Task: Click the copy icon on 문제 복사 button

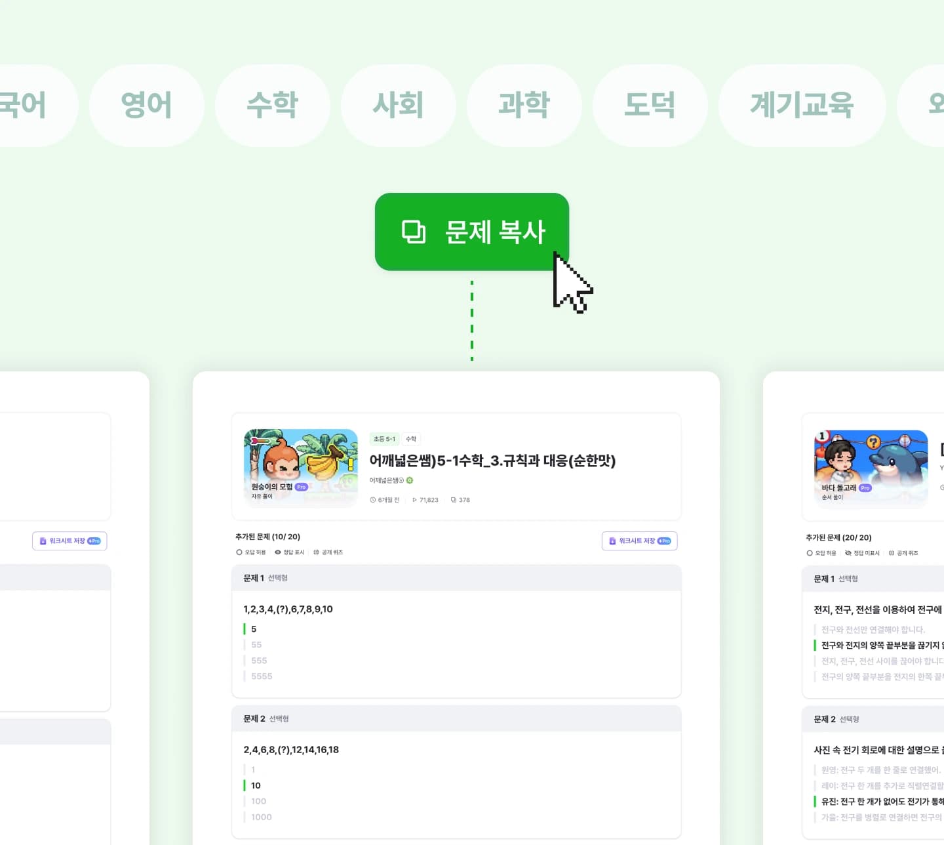Action: pyautogui.click(x=414, y=232)
